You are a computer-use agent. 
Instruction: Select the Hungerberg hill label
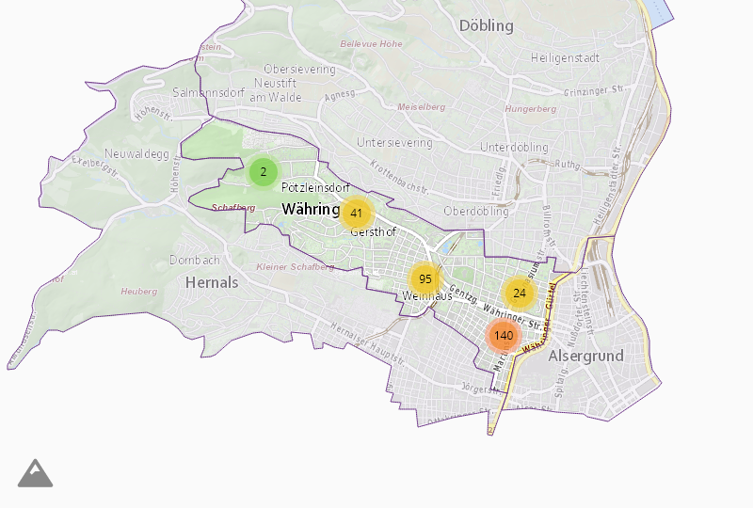(x=530, y=109)
